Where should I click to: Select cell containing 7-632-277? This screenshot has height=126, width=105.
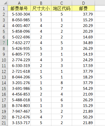click(19, 43)
